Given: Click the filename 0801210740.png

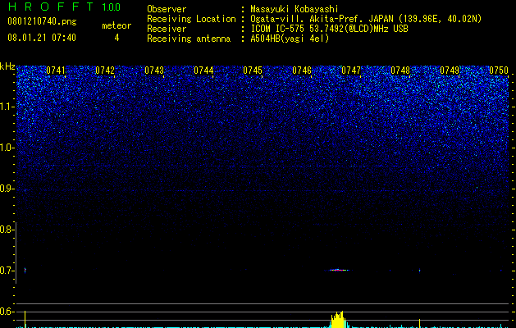Looking at the screenshot, I should (42, 21).
